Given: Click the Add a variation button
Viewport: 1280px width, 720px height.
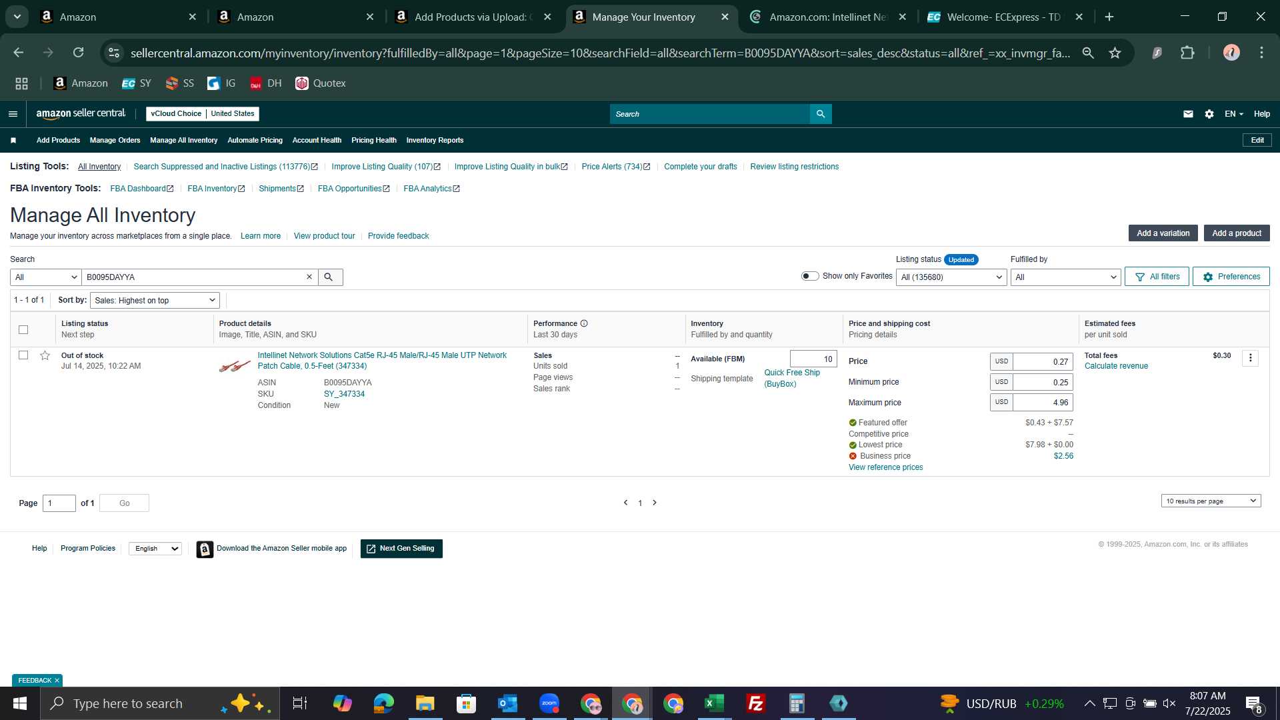Looking at the screenshot, I should click(1163, 233).
